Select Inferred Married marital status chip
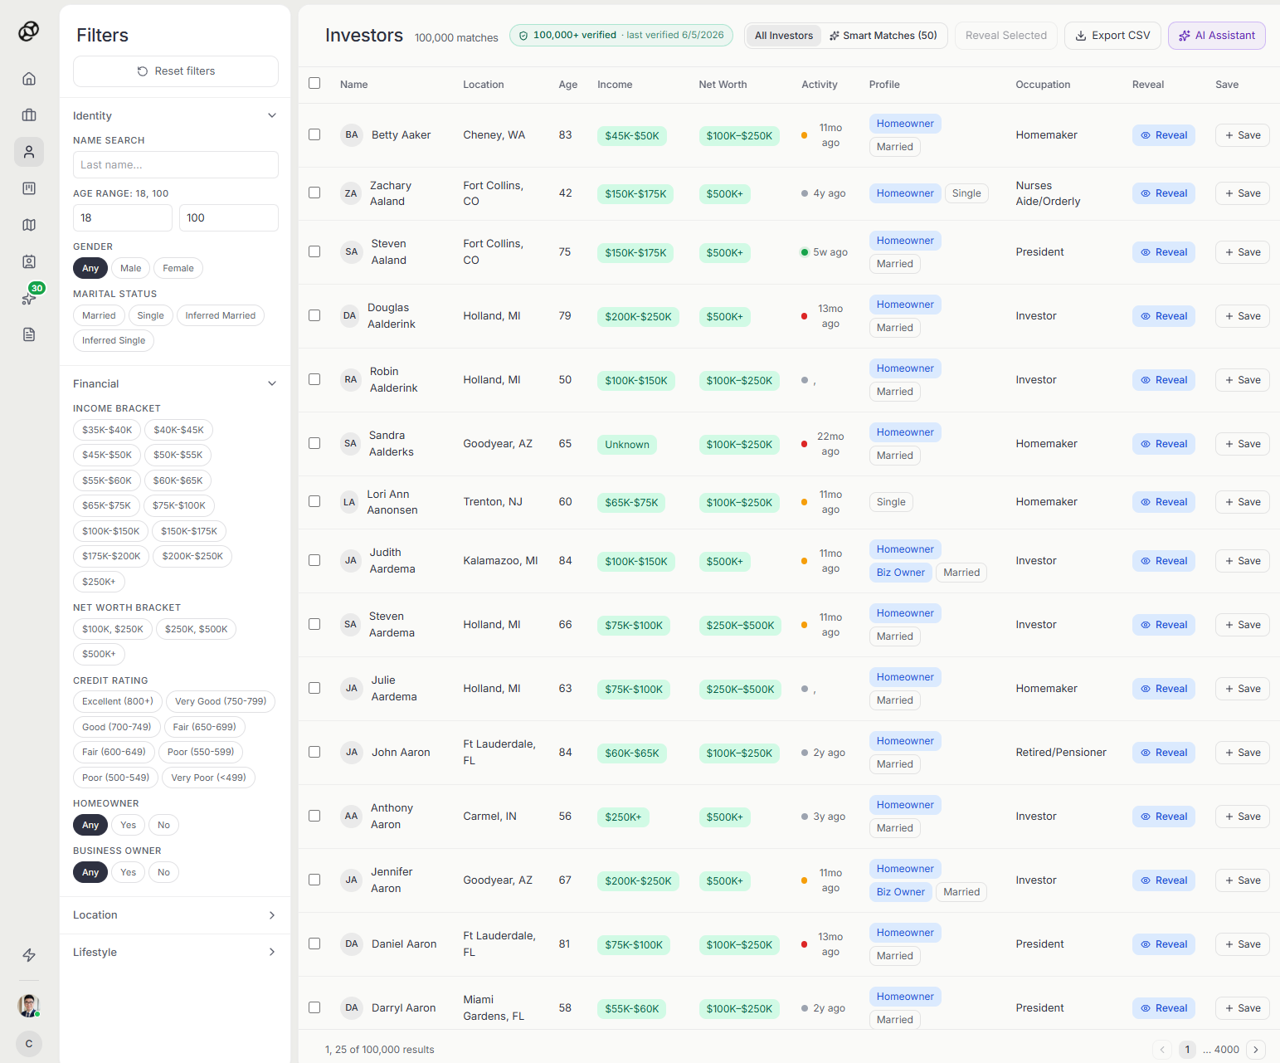Screen dimensions: 1280x1063 [221, 315]
